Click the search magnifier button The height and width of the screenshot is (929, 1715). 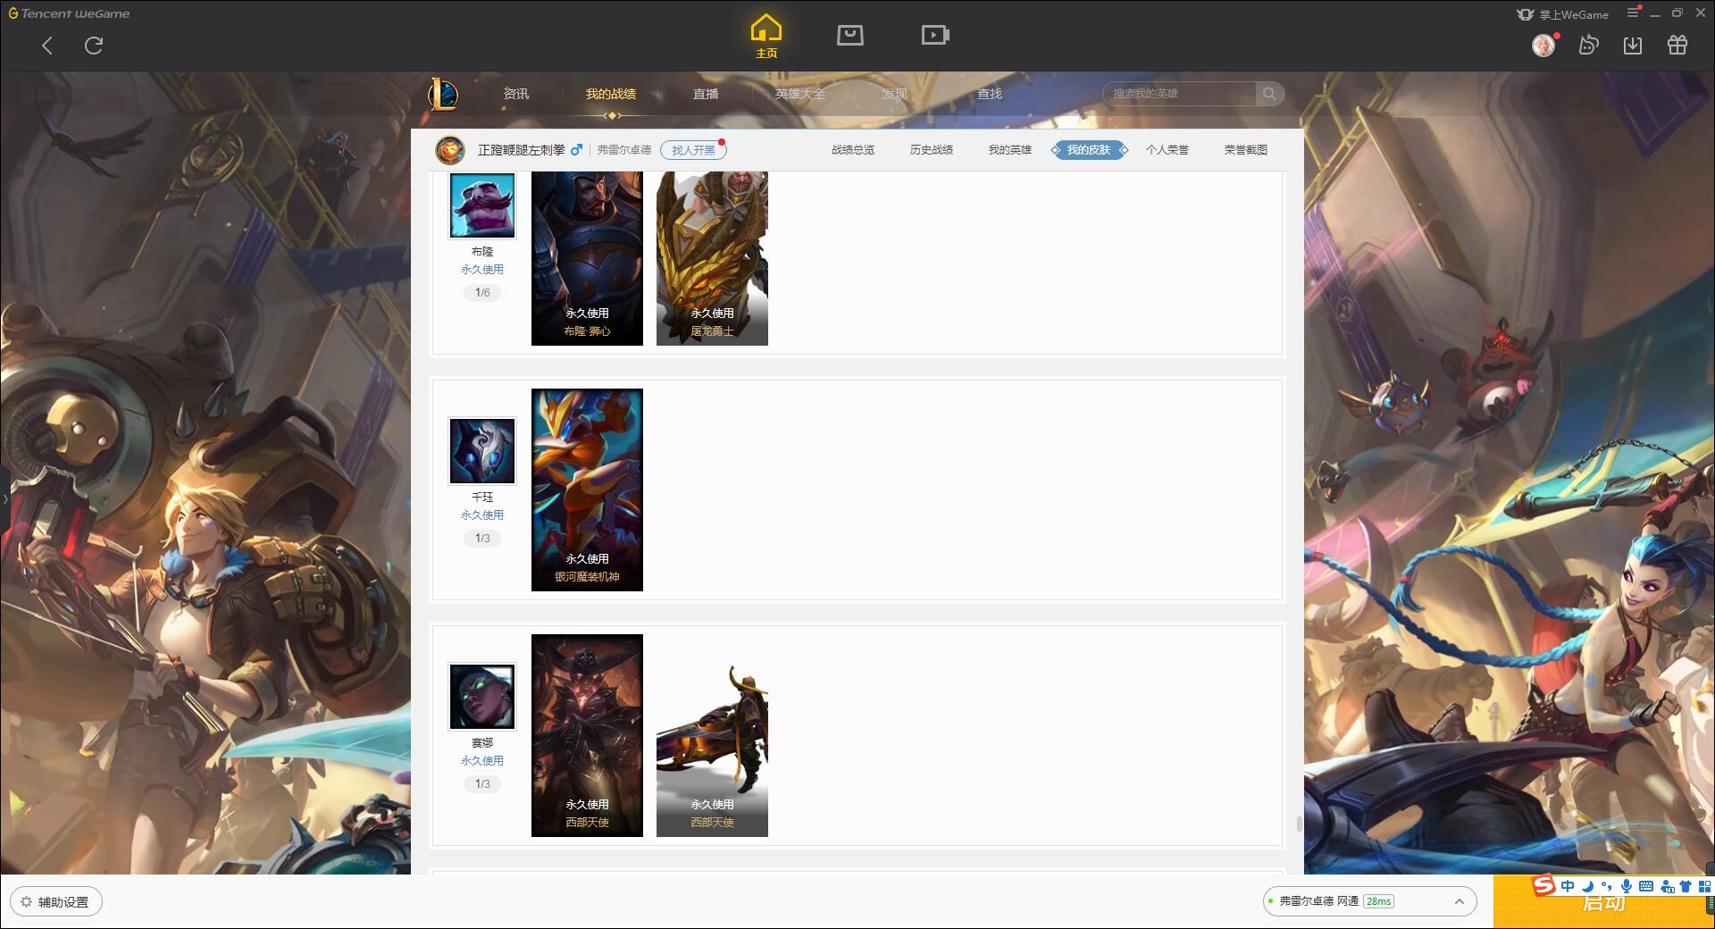(x=1269, y=94)
